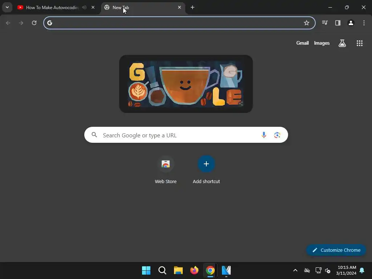The width and height of the screenshot is (372, 279).
Task: Launch Firefox from the taskbar
Action: tap(194, 270)
